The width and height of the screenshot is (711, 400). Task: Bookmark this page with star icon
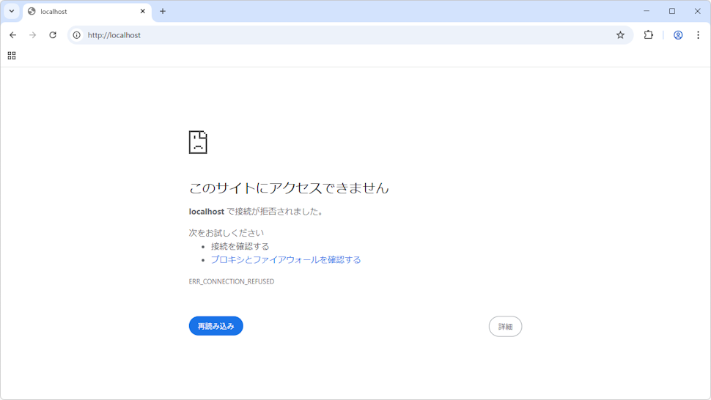(x=620, y=35)
